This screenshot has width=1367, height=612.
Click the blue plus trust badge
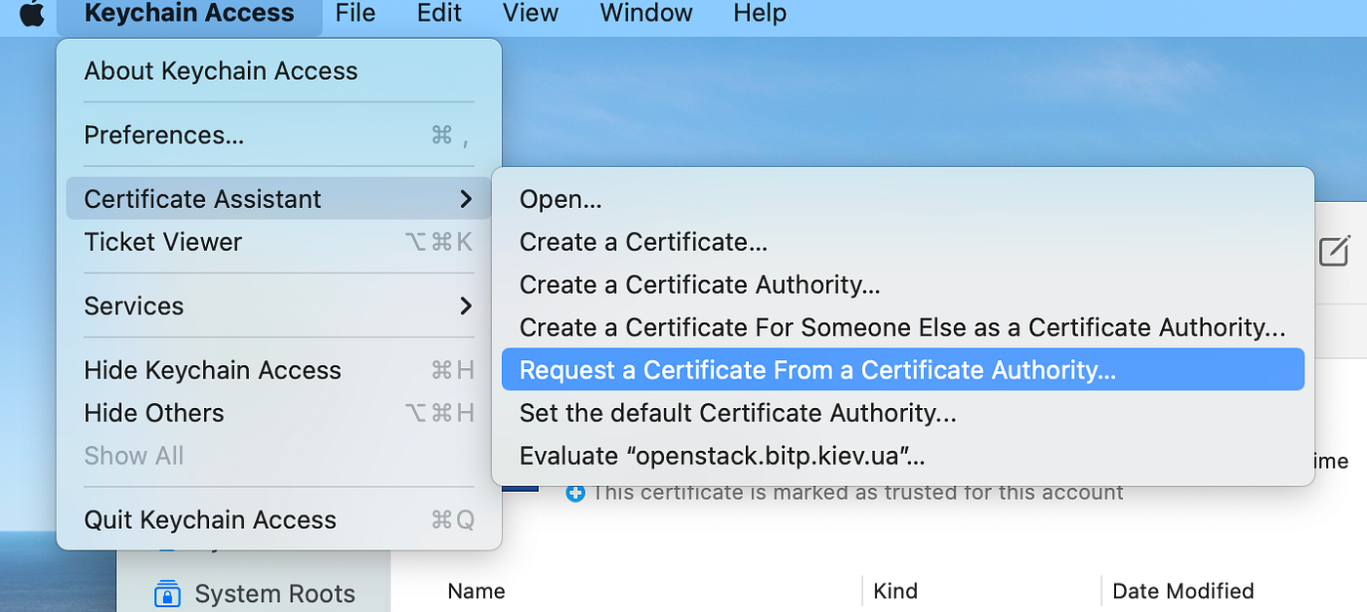tap(575, 493)
